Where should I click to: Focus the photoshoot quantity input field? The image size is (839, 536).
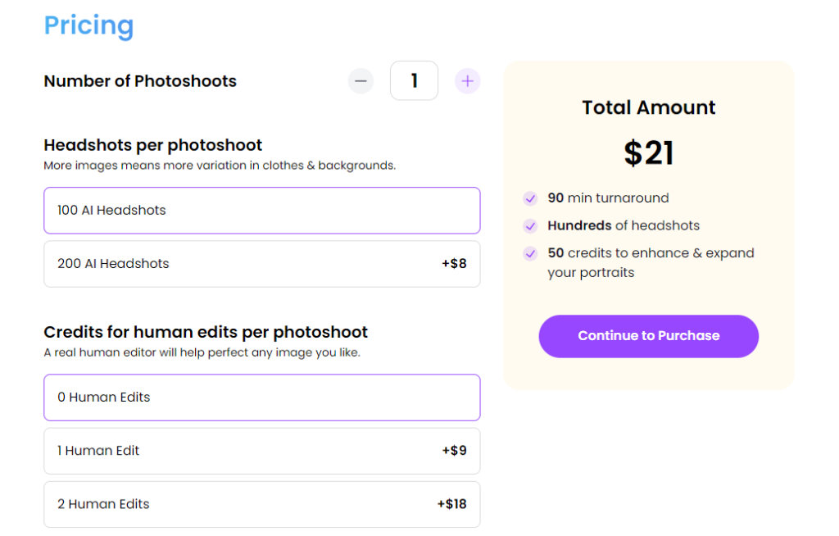point(414,81)
